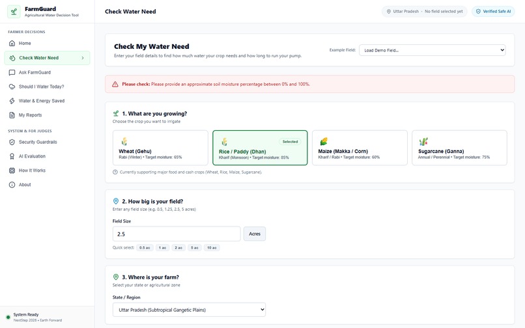Open Ask FarmGuard page
The image size is (525, 328).
[x=47, y=72]
